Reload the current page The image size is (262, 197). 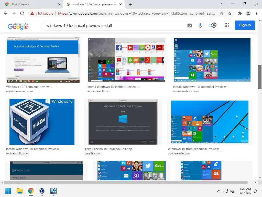click(x=22, y=13)
